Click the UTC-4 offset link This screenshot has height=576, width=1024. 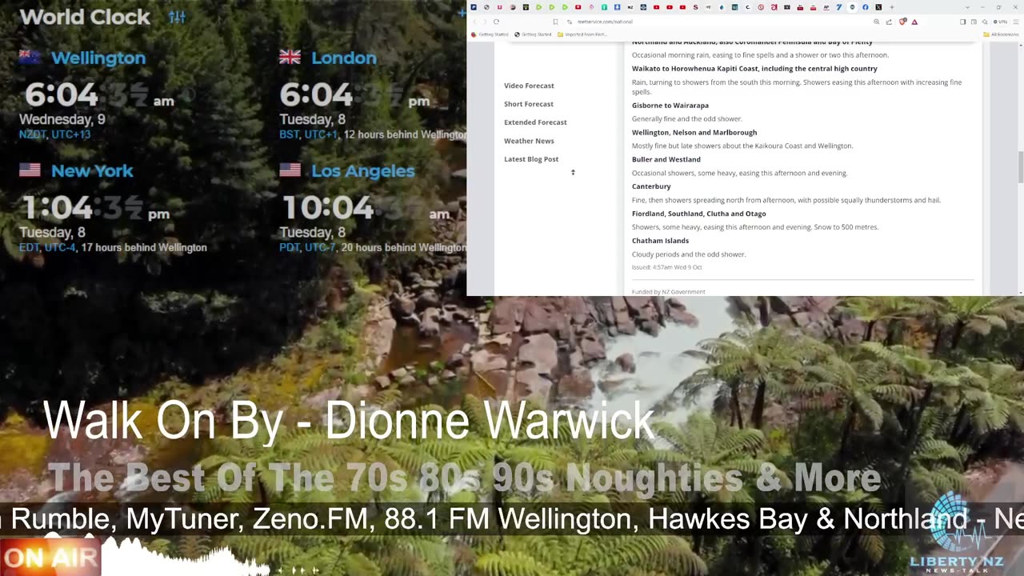[x=60, y=247]
